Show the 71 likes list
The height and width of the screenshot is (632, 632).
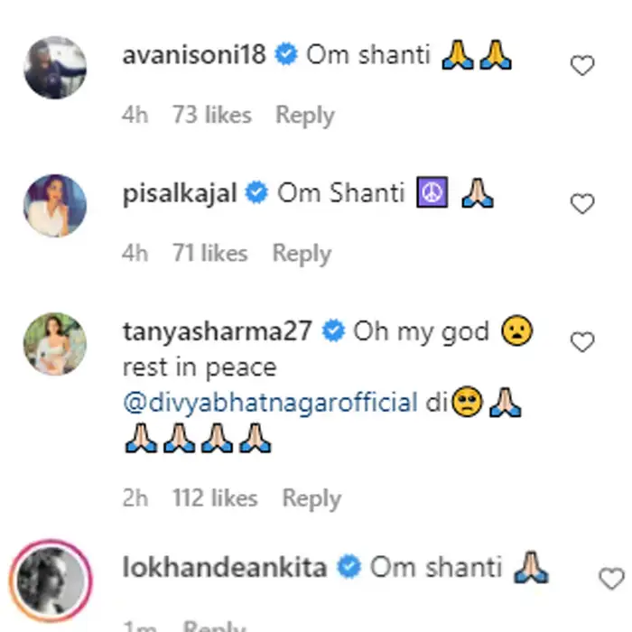(211, 254)
